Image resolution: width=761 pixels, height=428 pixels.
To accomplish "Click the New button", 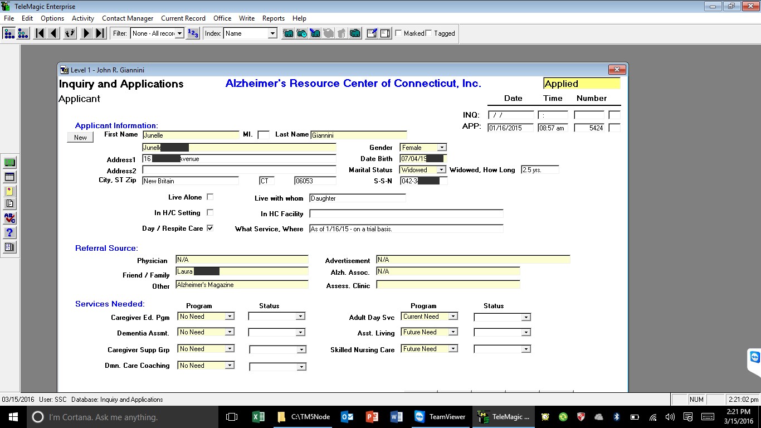I will tap(80, 138).
